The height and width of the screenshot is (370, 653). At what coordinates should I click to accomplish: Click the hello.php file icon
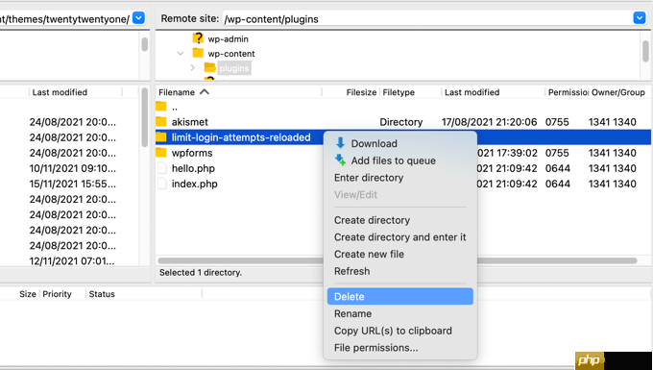coord(162,168)
